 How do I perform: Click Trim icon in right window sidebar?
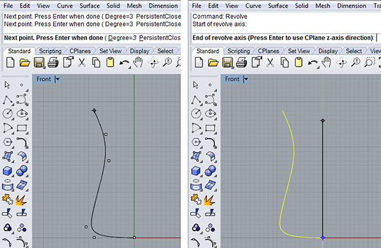tap(196, 214)
